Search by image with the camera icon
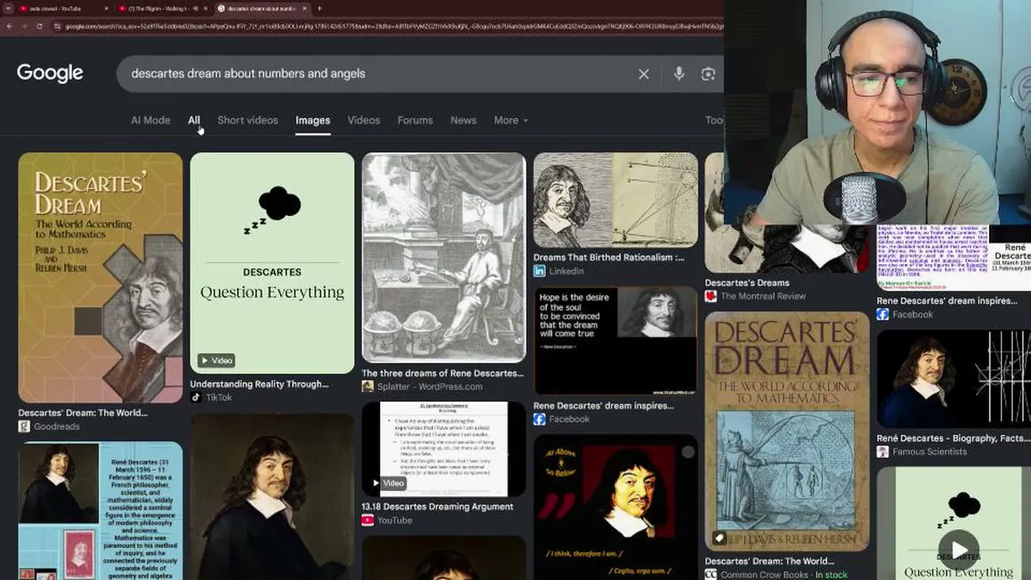 (708, 74)
